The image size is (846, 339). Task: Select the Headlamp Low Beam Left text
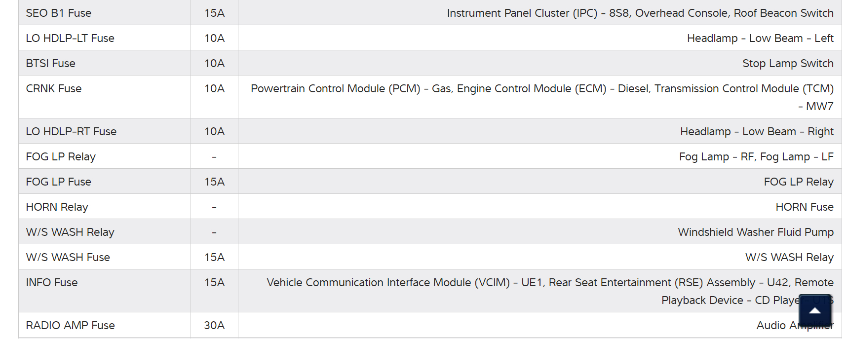760,38
